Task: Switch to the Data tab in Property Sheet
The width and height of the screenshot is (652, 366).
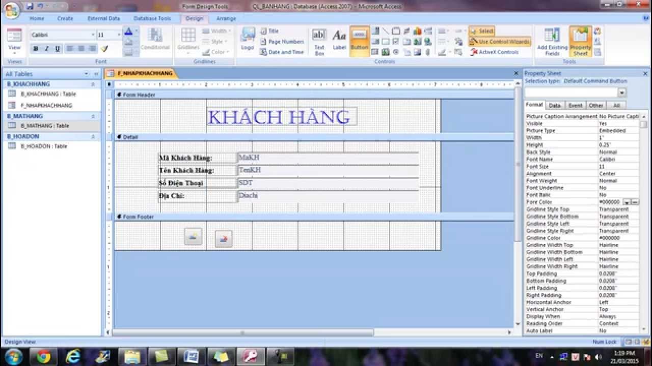Action: (x=555, y=105)
